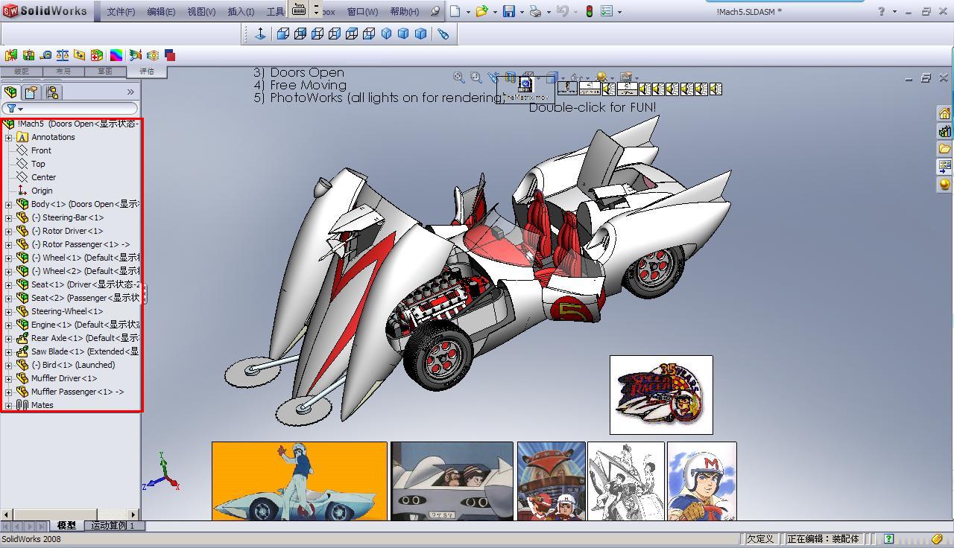Expand the manager pane double chevron
Image resolution: width=954 pixels, height=548 pixels.
(x=130, y=92)
